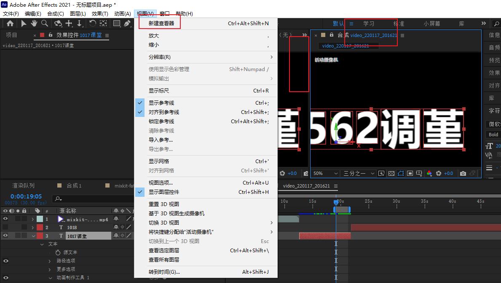This screenshot has height=283, width=501.
Task: Show hidden layer 2 named 1018
Action: coord(5,227)
